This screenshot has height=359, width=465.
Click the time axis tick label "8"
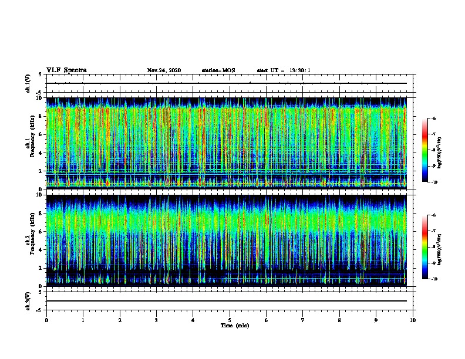click(339, 320)
